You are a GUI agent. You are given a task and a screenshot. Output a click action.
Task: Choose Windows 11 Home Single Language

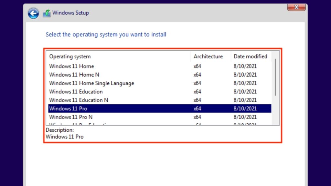91,83
